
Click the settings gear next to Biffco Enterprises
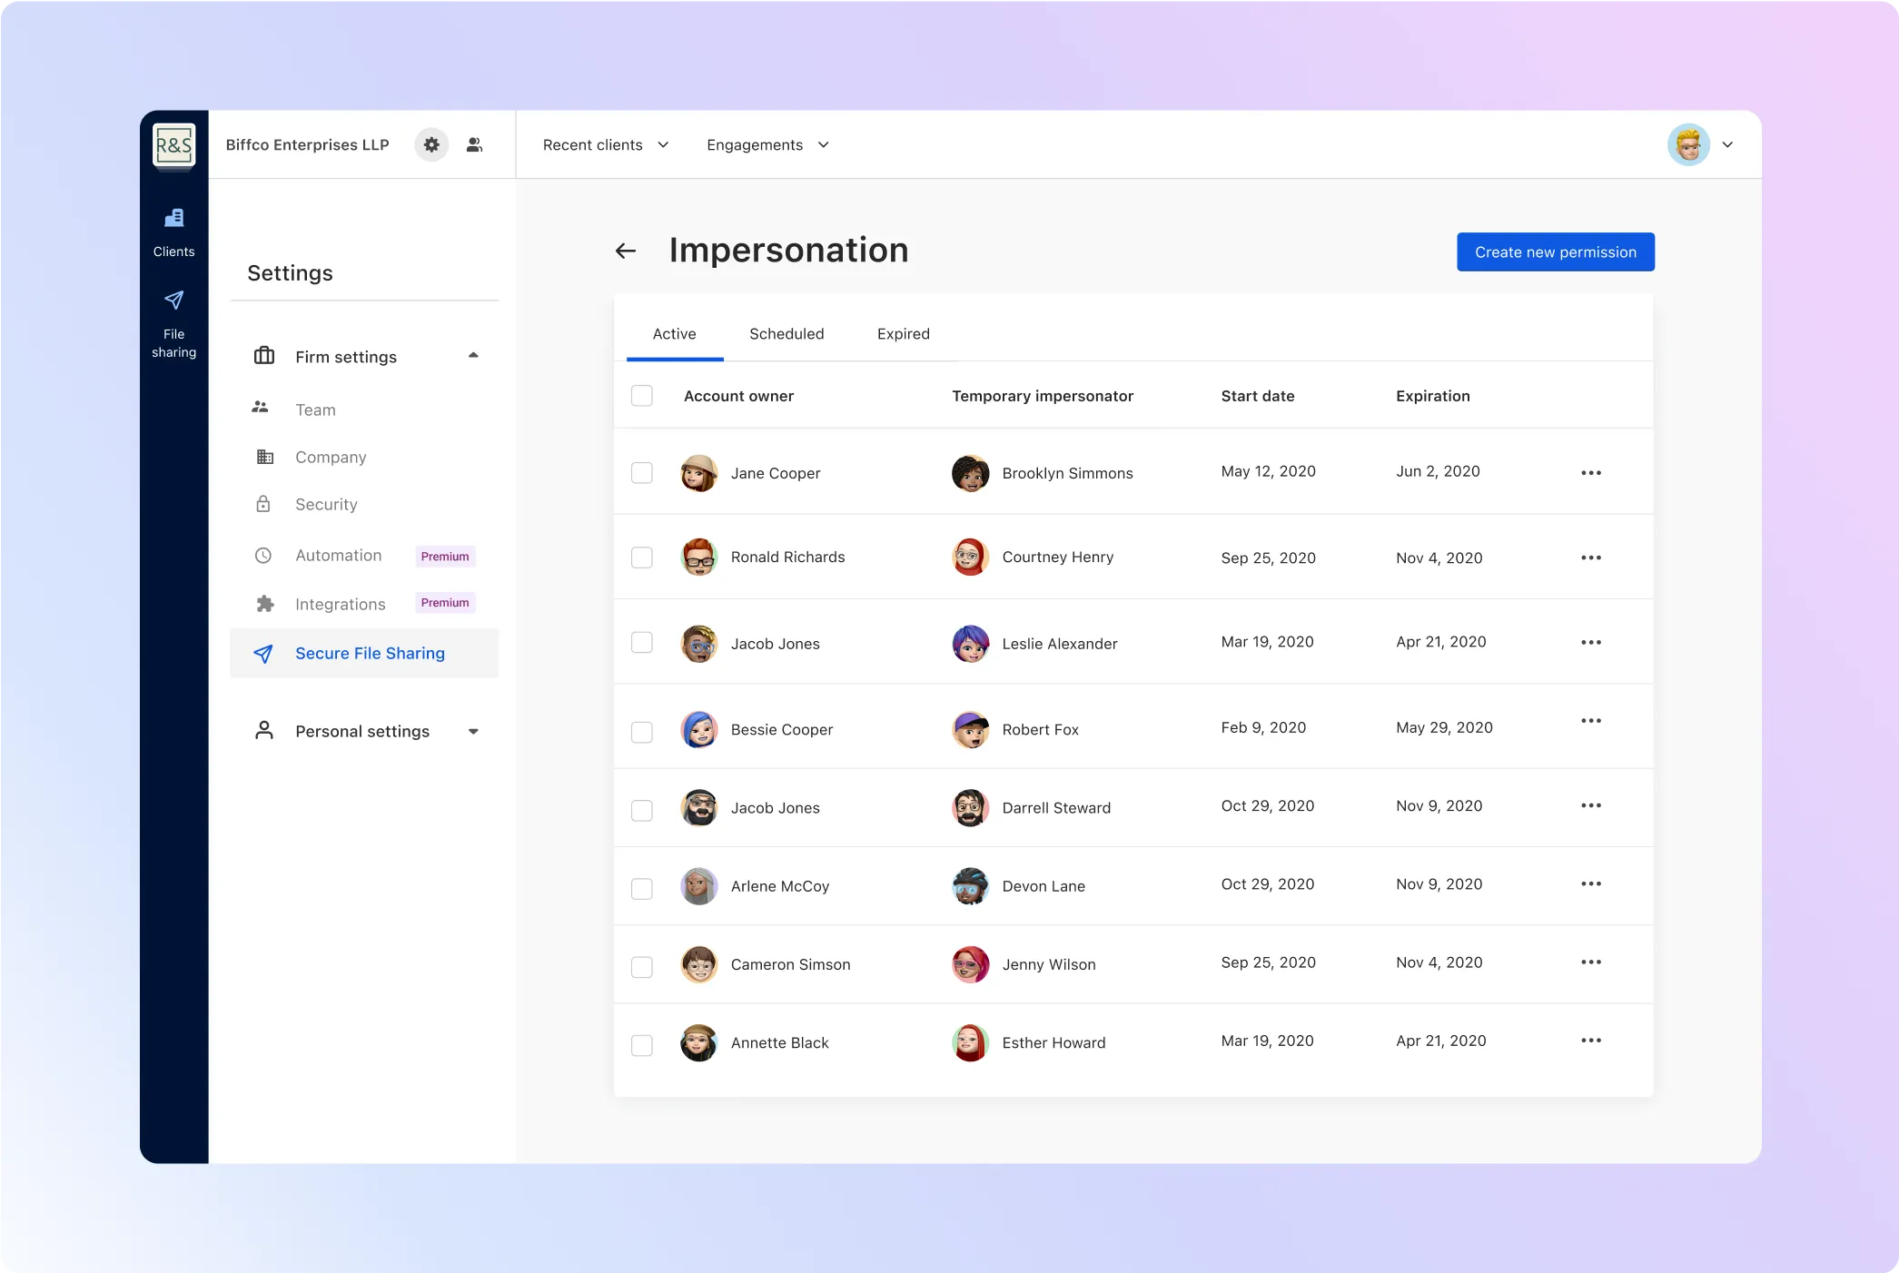point(431,144)
